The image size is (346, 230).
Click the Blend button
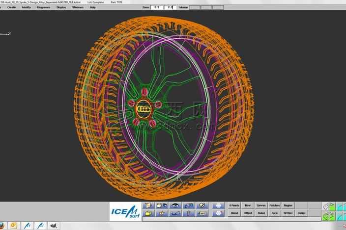[234, 213]
